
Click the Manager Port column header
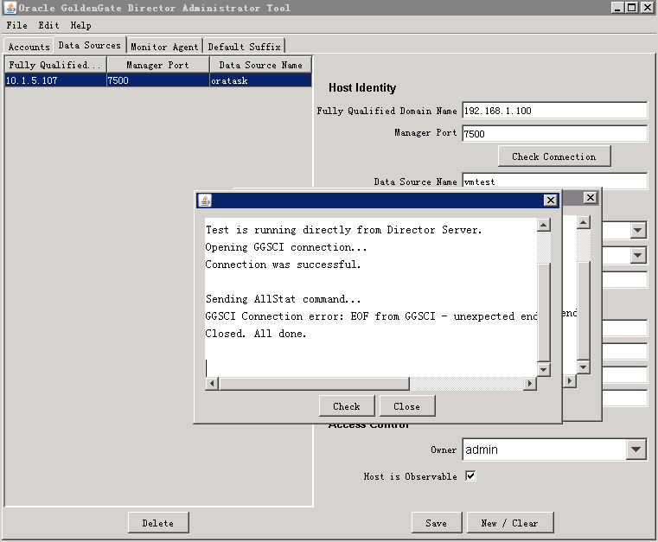157,65
